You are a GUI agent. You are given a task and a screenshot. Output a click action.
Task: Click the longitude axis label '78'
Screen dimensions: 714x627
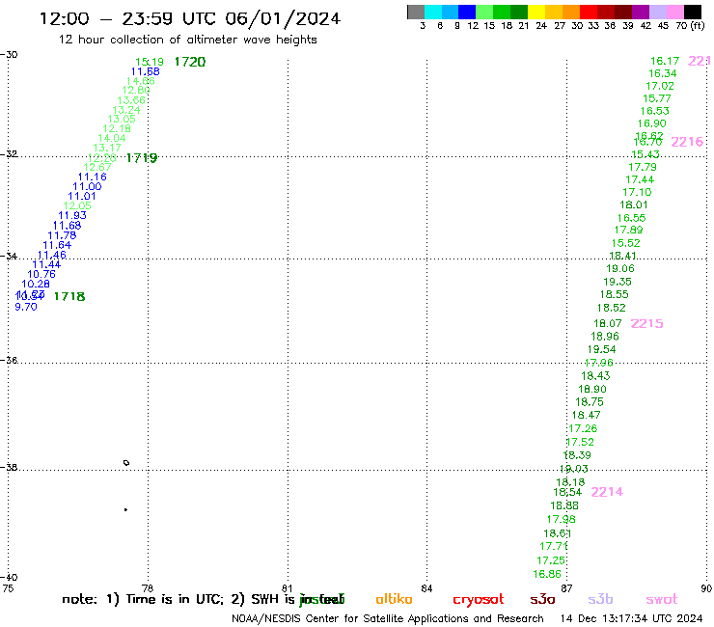point(148,588)
